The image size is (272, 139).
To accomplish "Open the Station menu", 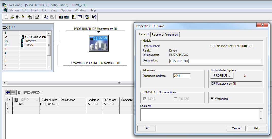I will point(14,10).
